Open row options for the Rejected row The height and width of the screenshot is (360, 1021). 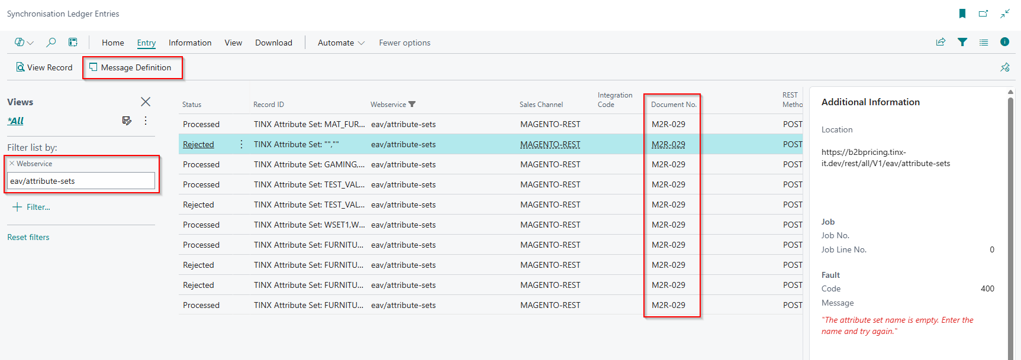click(241, 144)
